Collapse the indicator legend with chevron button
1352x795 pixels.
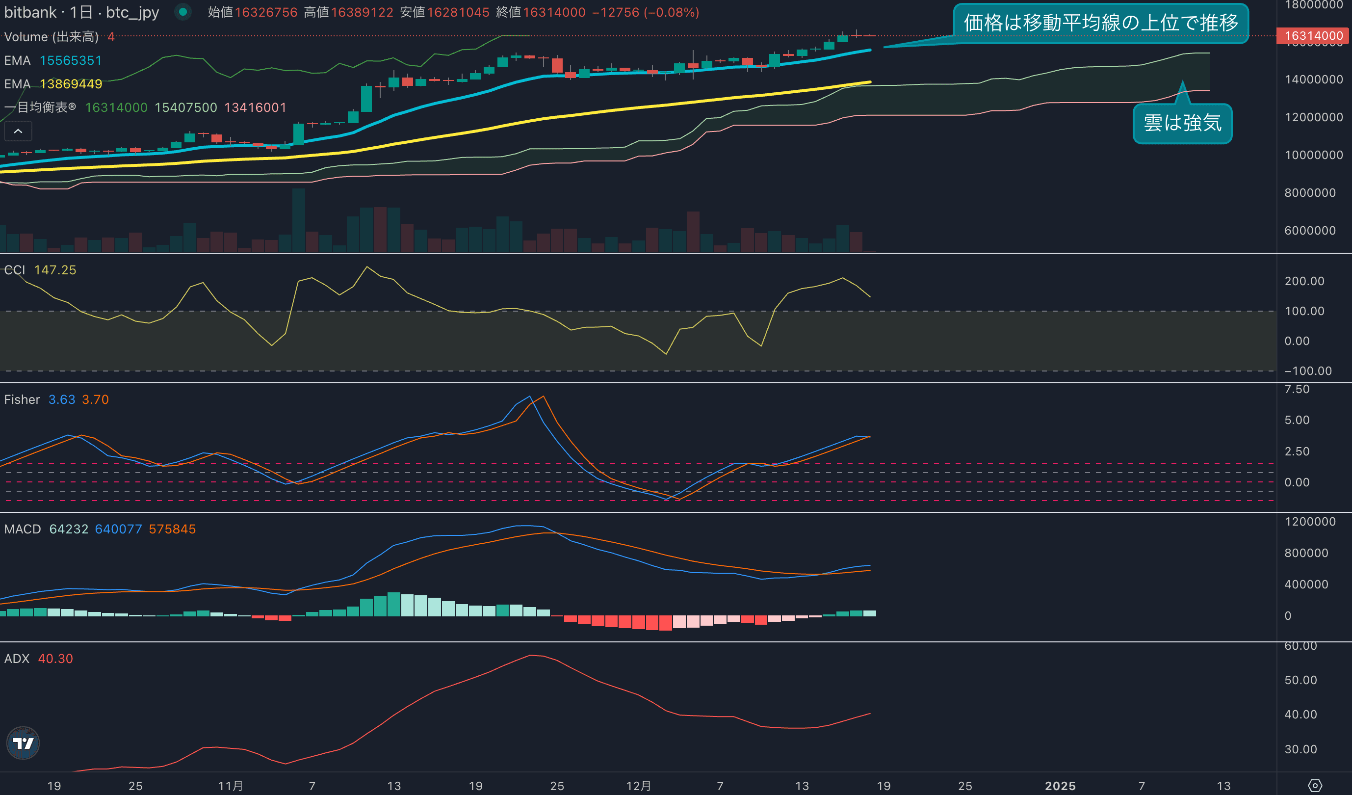(18, 131)
